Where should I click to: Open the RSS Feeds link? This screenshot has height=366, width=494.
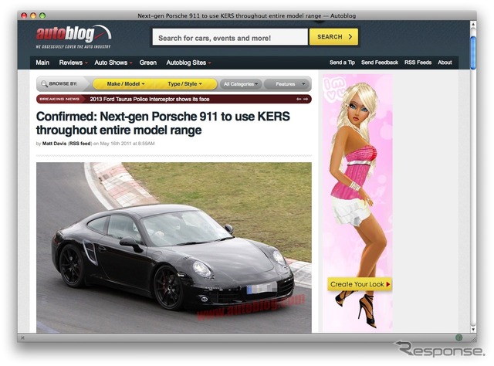click(x=418, y=63)
